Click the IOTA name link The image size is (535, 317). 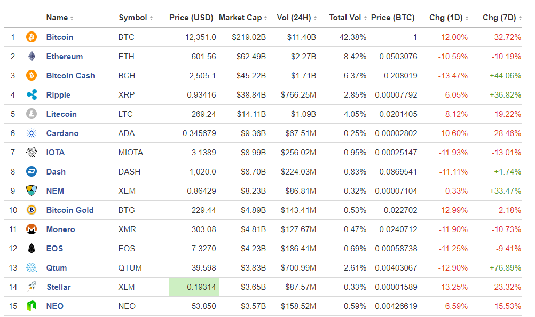tap(56, 153)
